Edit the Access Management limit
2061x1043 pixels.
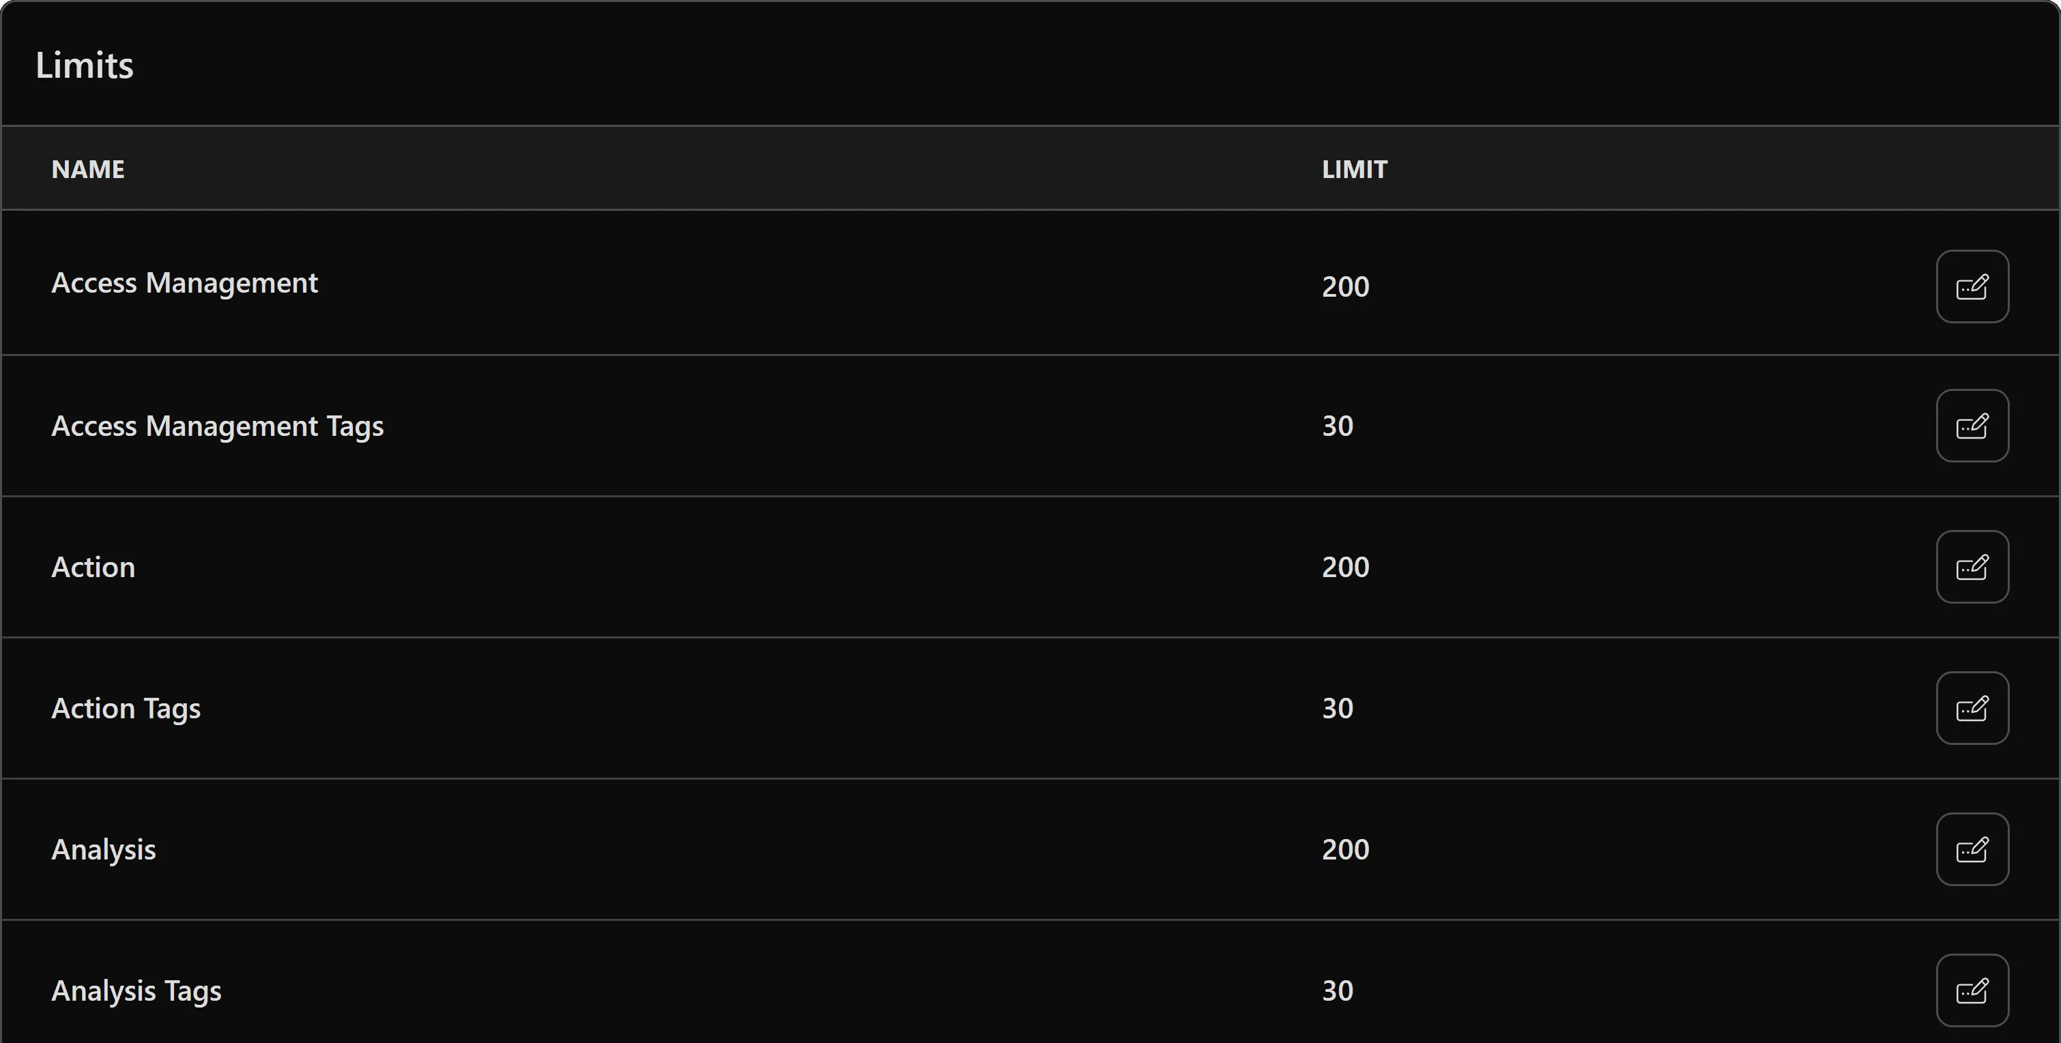coord(1972,286)
